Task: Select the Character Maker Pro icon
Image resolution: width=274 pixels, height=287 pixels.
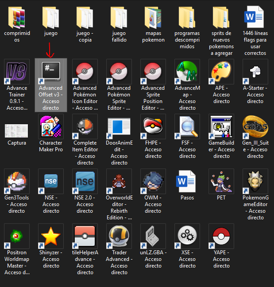Action: (51, 126)
